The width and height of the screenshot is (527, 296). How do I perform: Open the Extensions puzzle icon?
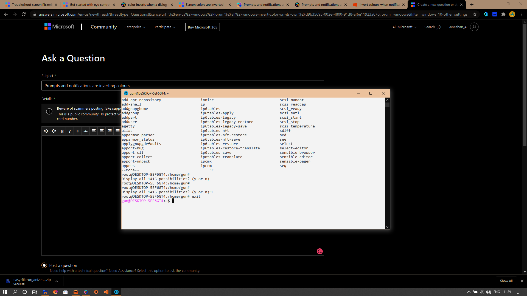[x=503, y=14]
